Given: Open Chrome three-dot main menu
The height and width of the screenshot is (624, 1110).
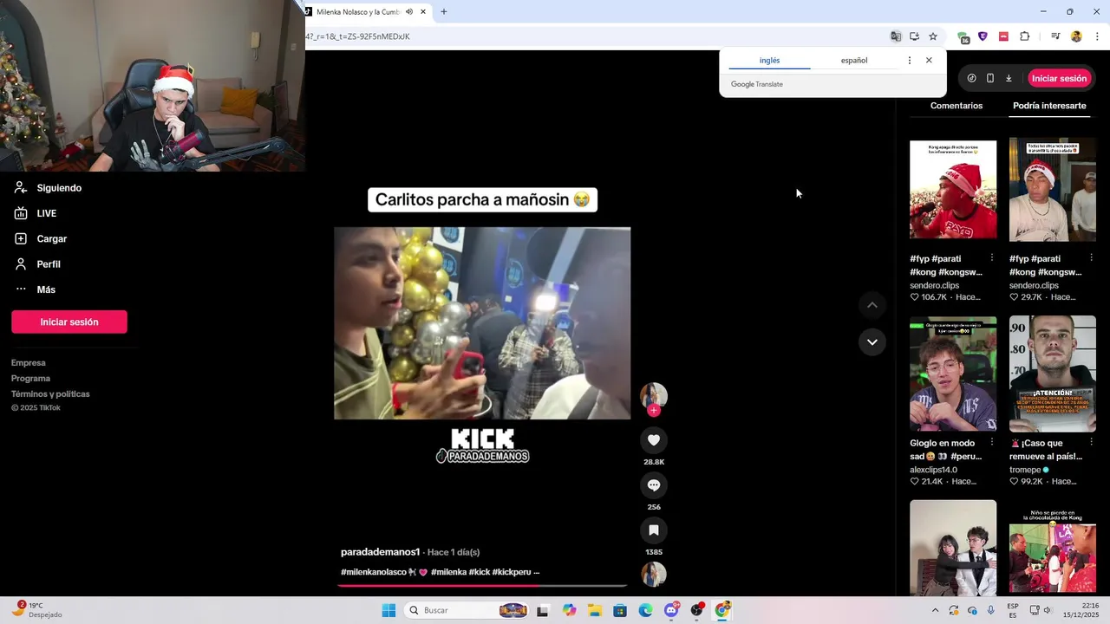Looking at the screenshot, I should click(1097, 36).
